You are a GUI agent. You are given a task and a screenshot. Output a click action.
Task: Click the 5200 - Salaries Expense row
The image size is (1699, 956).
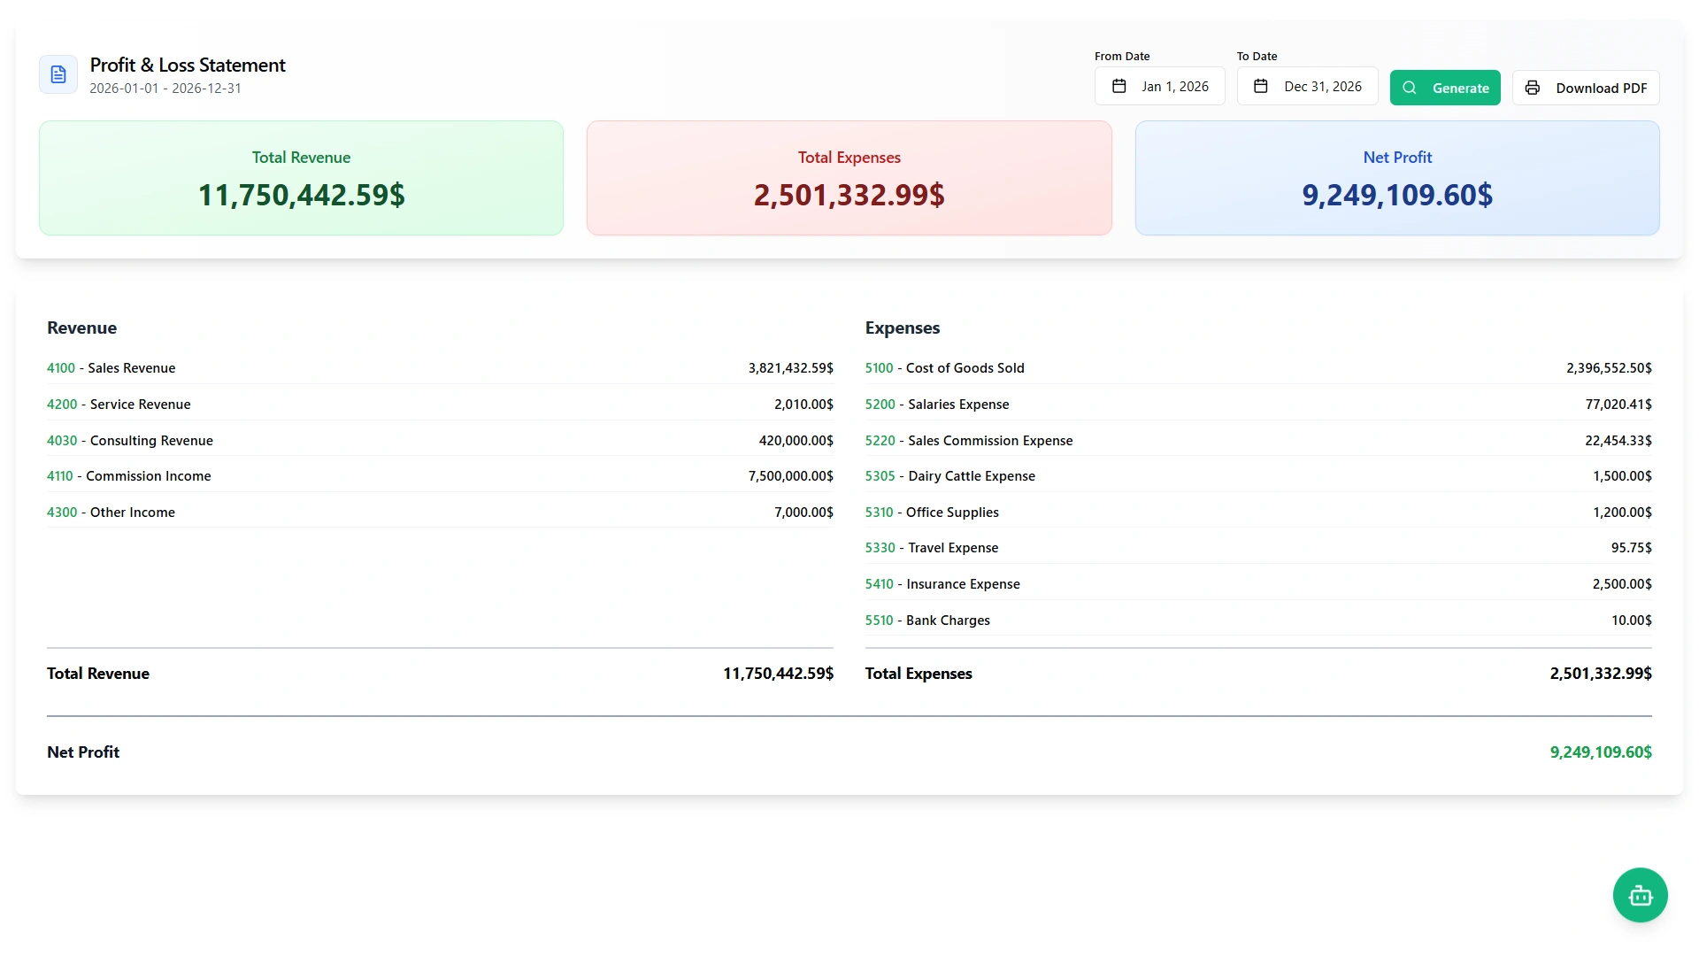pos(1258,405)
